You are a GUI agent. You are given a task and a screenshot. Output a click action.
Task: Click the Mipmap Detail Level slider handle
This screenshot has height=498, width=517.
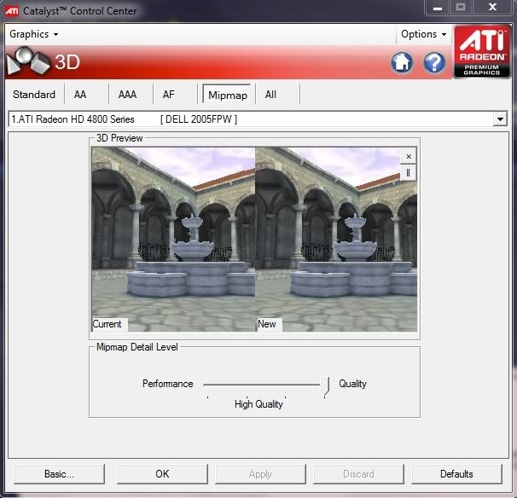pos(325,385)
